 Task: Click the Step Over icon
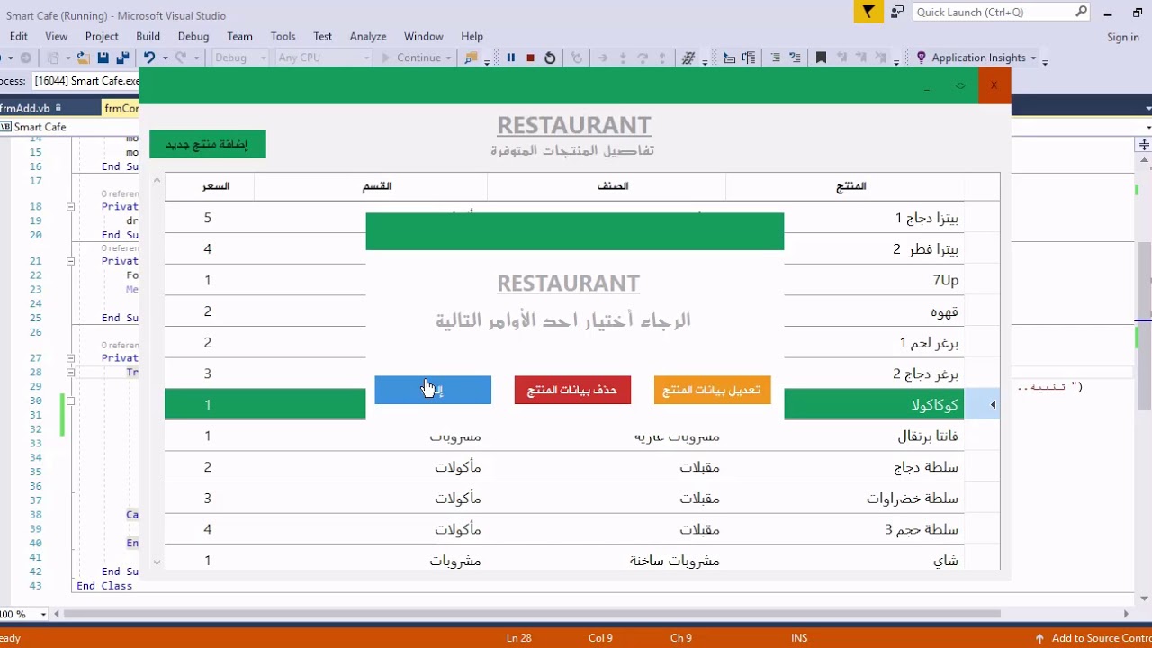(643, 58)
